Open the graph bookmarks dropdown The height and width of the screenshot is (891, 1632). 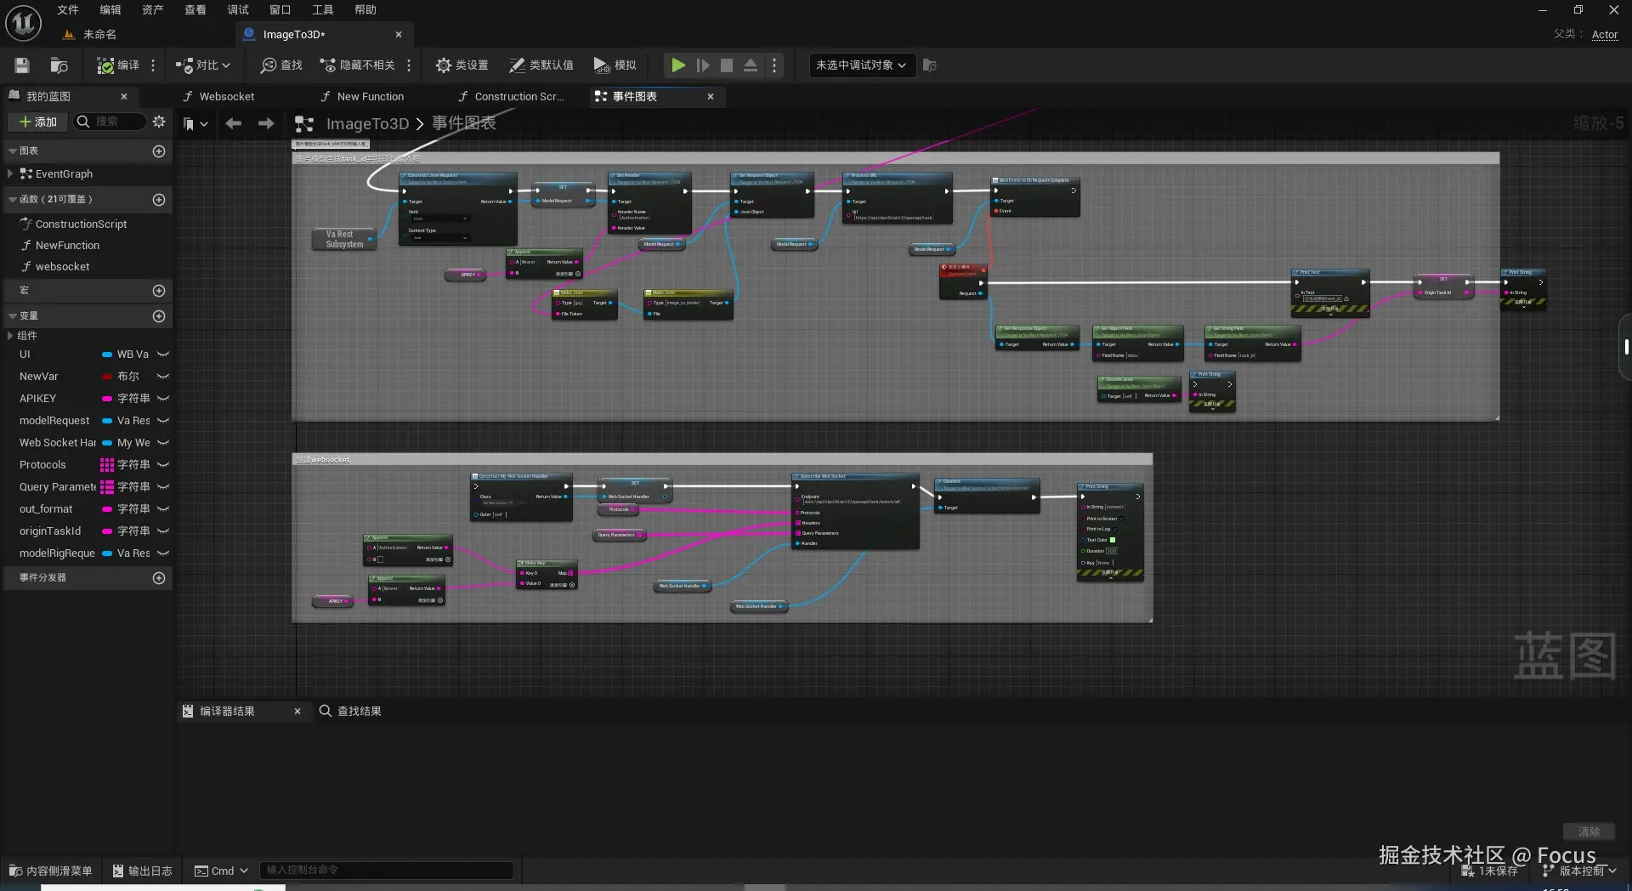click(x=195, y=124)
